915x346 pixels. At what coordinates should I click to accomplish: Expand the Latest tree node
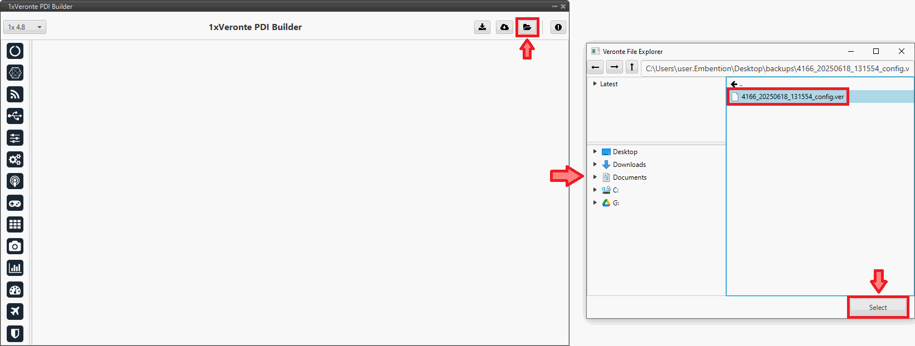point(595,84)
